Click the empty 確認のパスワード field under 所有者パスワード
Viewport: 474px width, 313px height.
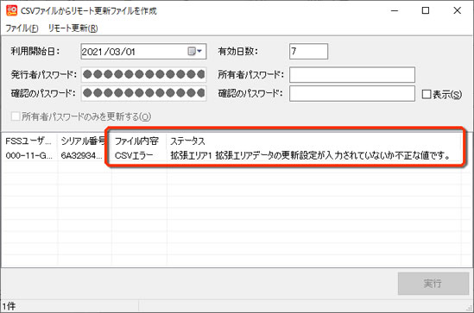tap(352, 93)
